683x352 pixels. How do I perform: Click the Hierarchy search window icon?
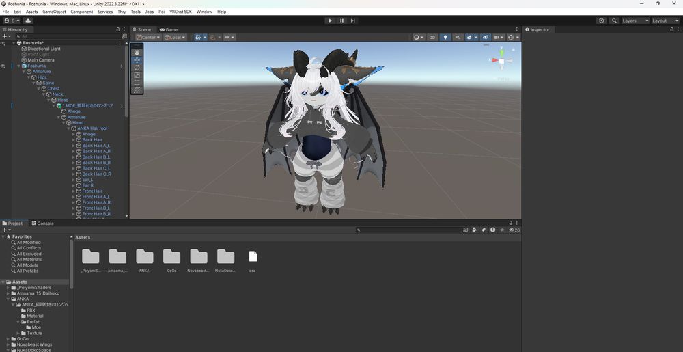pos(124,36)
